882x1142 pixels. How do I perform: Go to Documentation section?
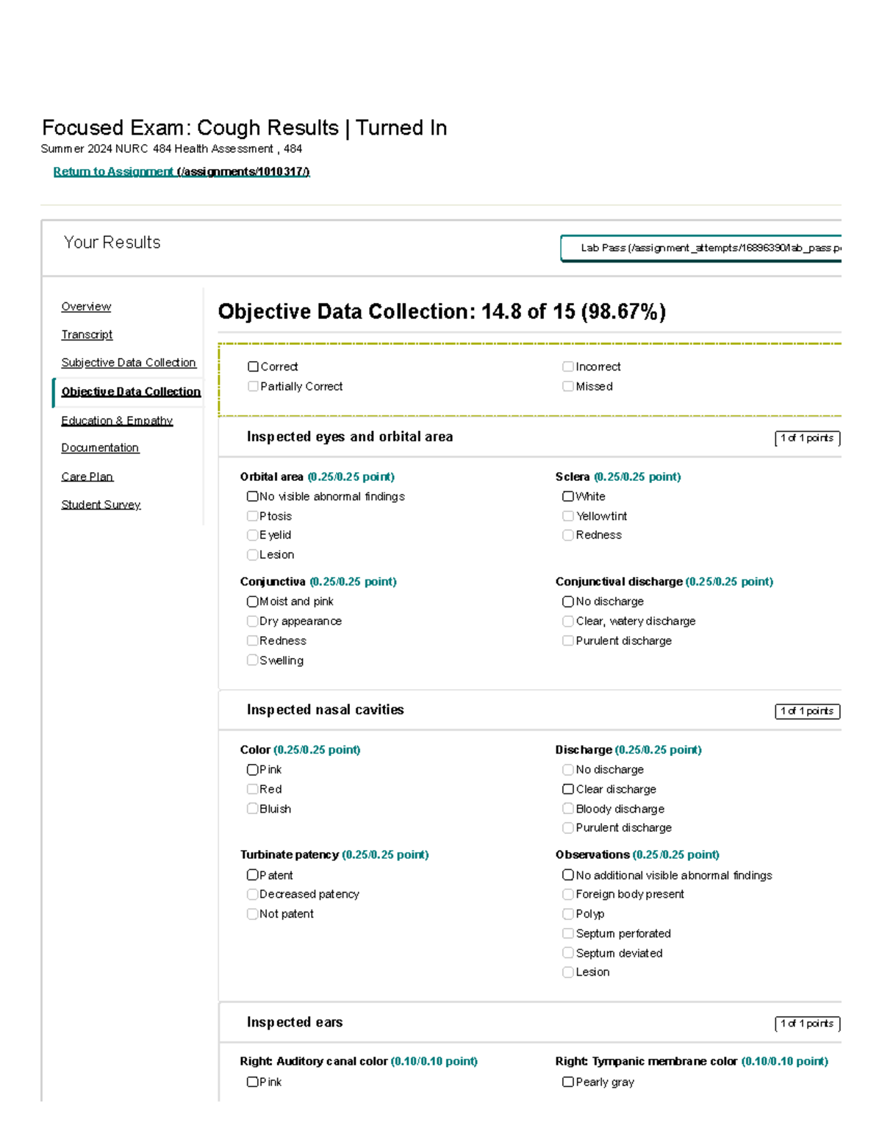100,448
